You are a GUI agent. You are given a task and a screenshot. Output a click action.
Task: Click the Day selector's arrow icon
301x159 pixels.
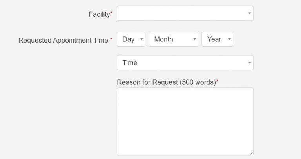(141, 39)
